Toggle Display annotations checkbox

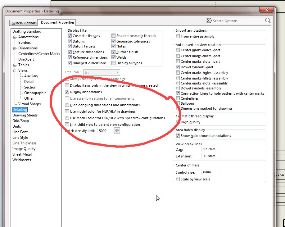(67, 92)
